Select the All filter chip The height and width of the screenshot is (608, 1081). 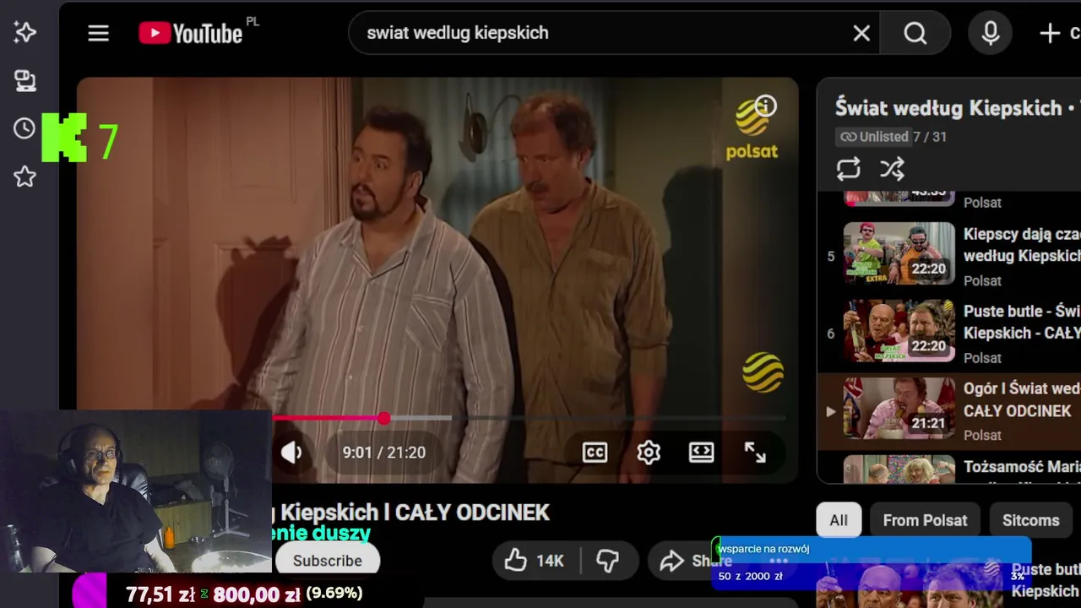click(x=839, y=520)
